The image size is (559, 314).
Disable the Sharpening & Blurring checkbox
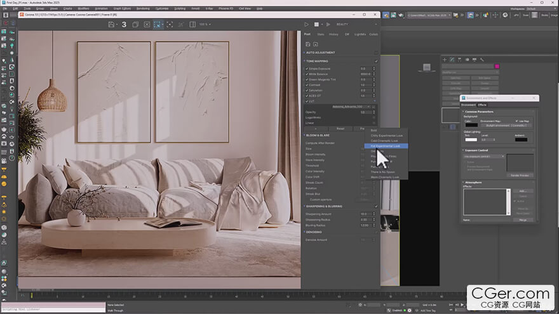[x=376, y=206]
